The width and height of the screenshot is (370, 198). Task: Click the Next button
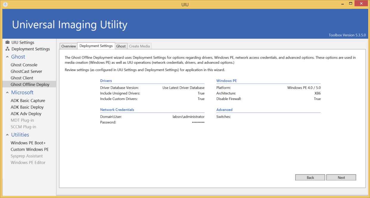click(x=341, y=177)
